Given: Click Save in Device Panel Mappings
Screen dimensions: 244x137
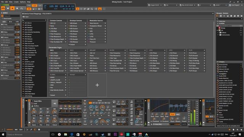Looking at the screenshot, I should coord(27,17).
